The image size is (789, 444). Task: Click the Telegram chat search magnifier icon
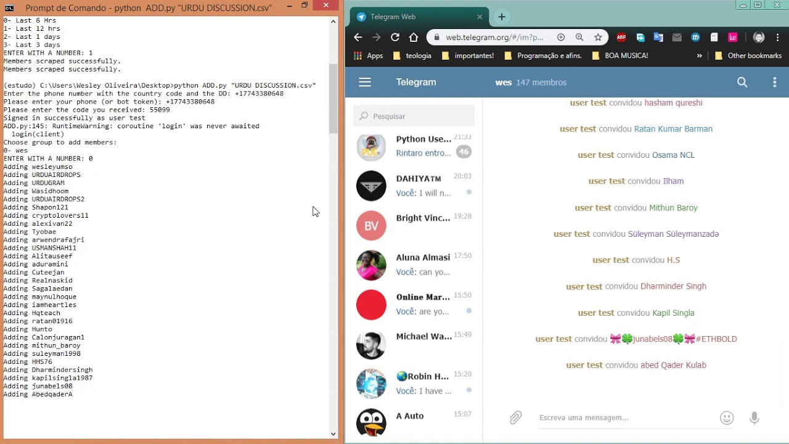click(x=742, y=82)
